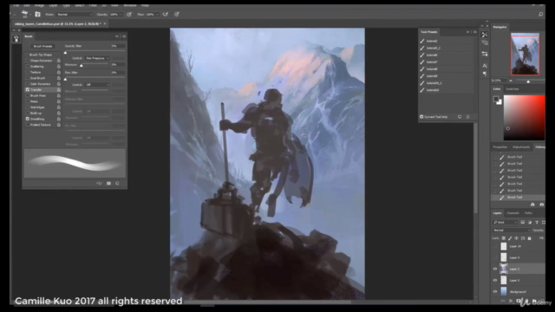
Task: Create new snapshot camera icon in History
Action: pos(541,205)
